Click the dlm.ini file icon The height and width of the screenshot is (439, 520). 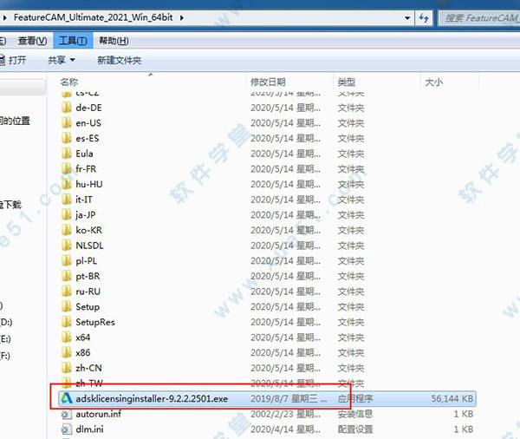click(x=67, y=429)
